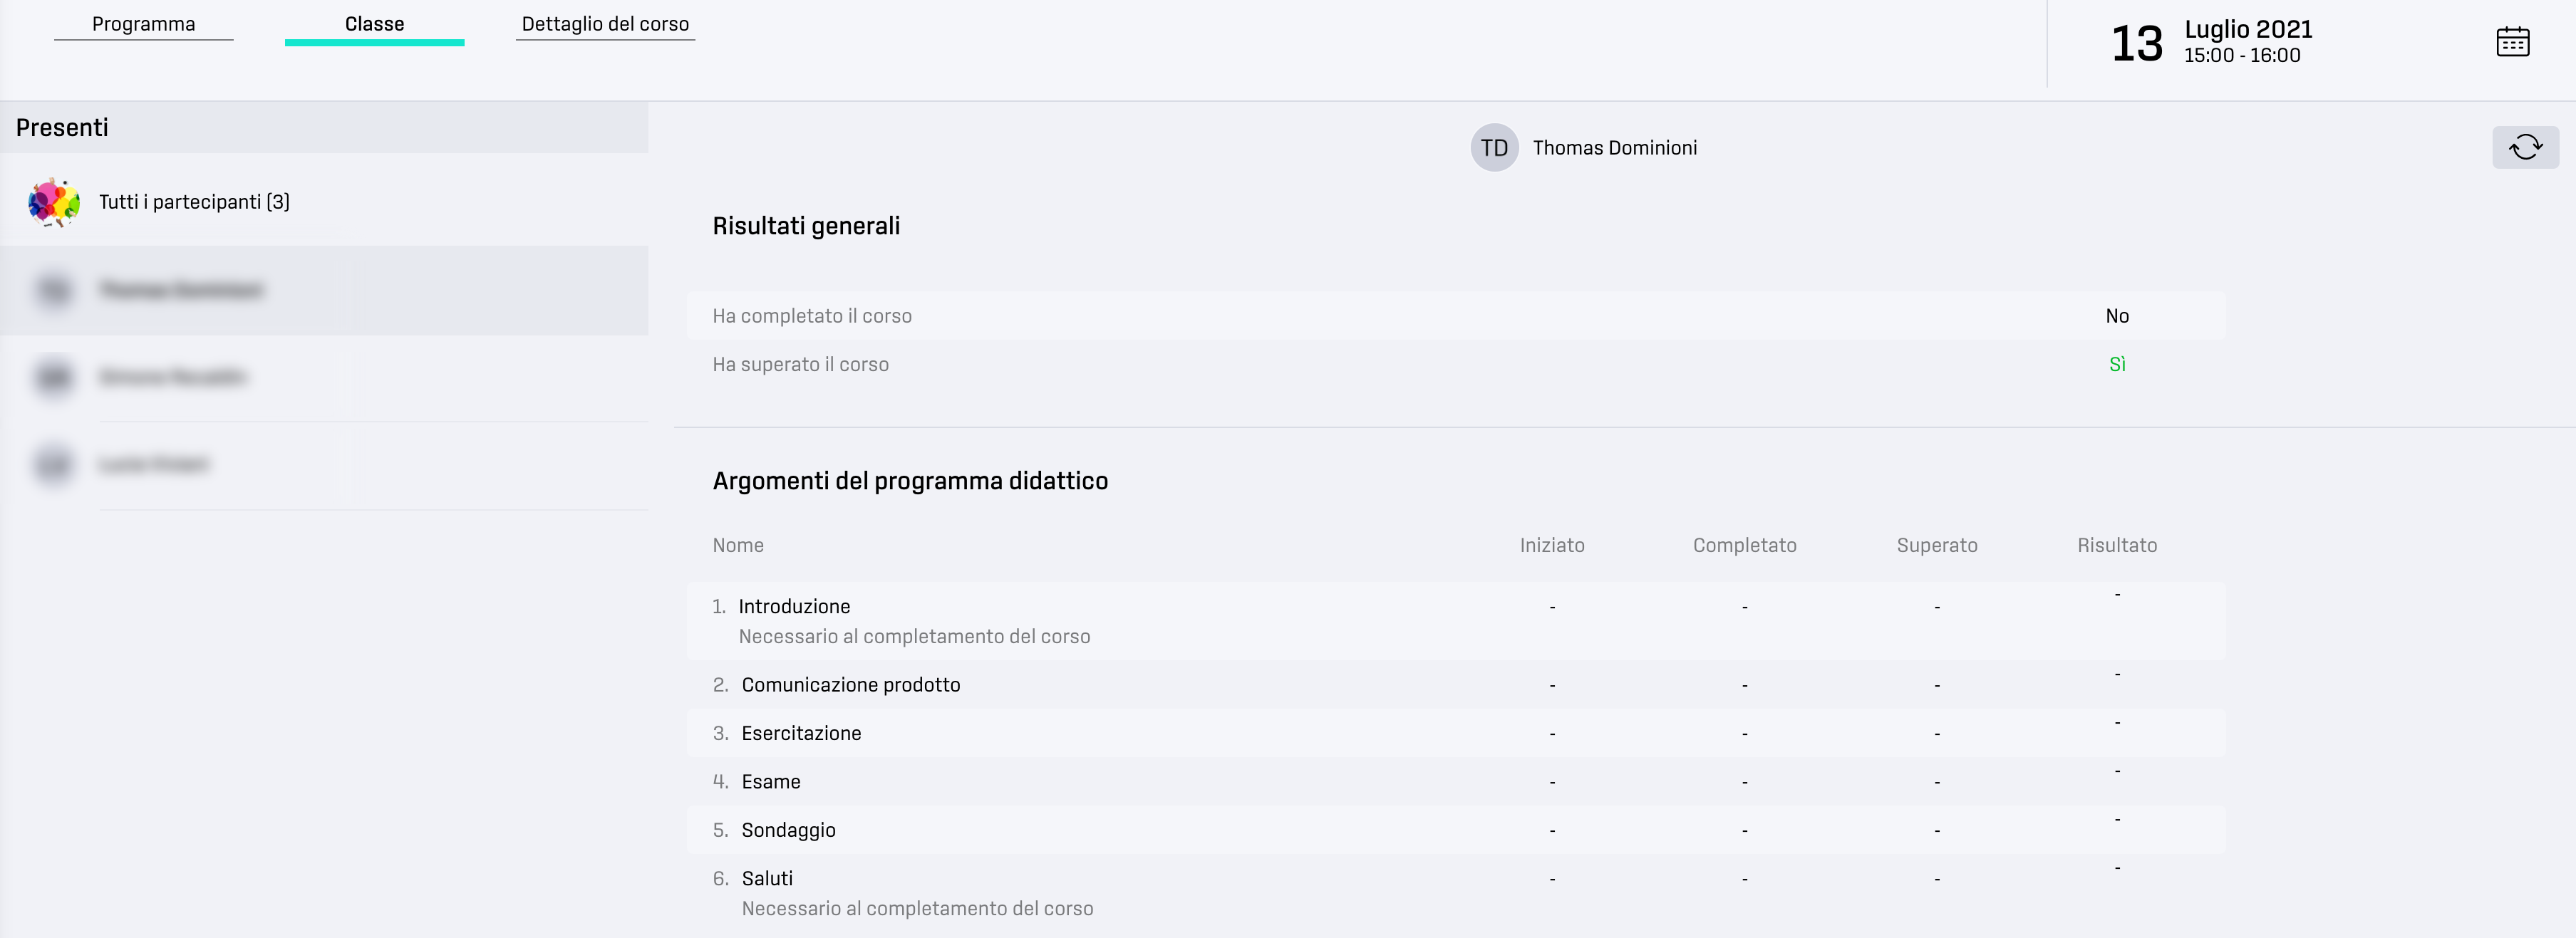The width and height of the screenshot is (2576, 938).
Task: Click the Saluti topic row
Action: click(1456, 893)
